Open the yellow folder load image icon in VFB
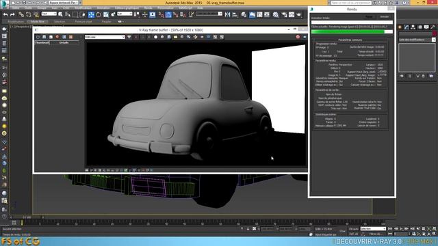Viewport: 438px width, 246px height. point(175,37)
